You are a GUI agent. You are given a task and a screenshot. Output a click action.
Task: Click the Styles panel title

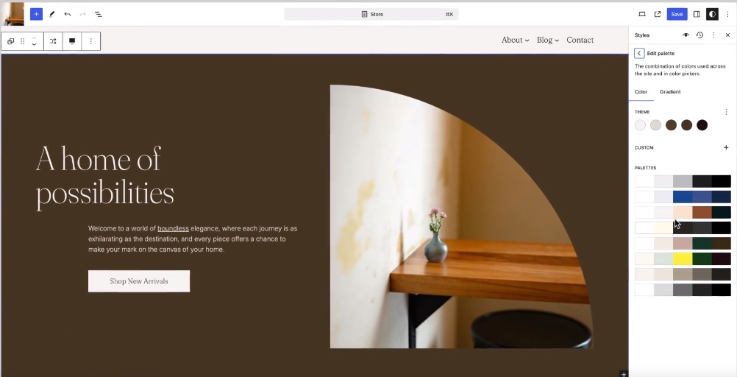642,35
